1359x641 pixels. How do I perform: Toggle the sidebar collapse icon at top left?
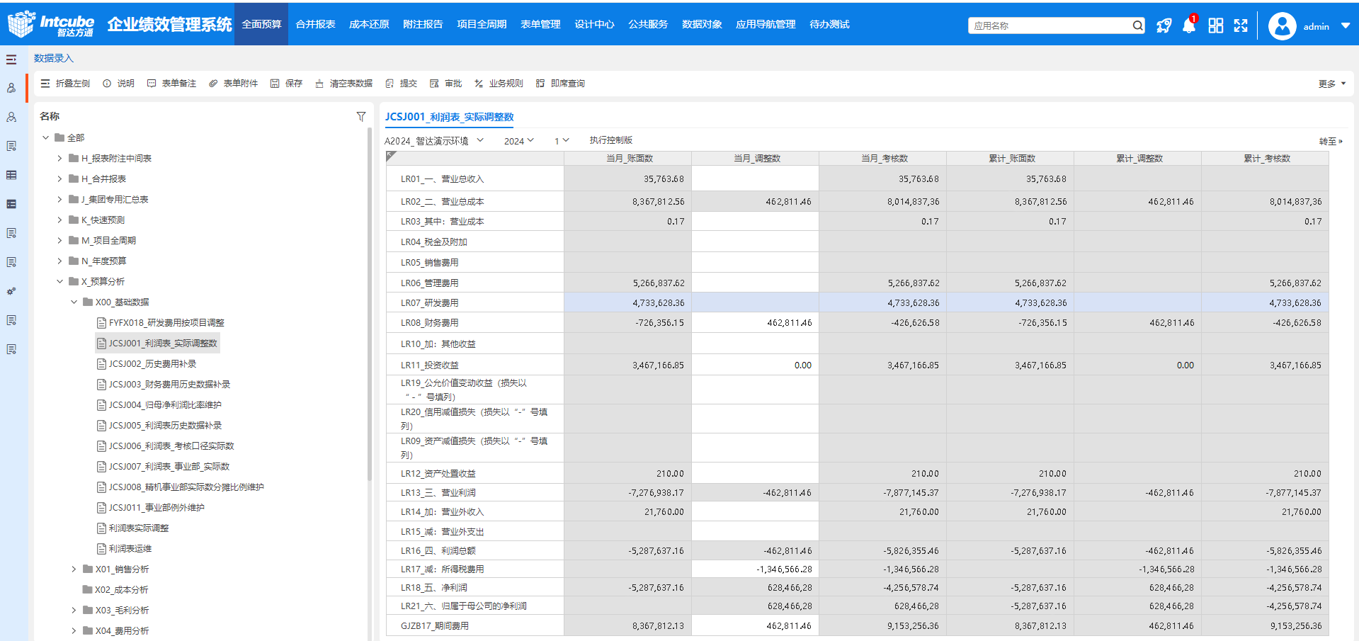pos(11,59)
